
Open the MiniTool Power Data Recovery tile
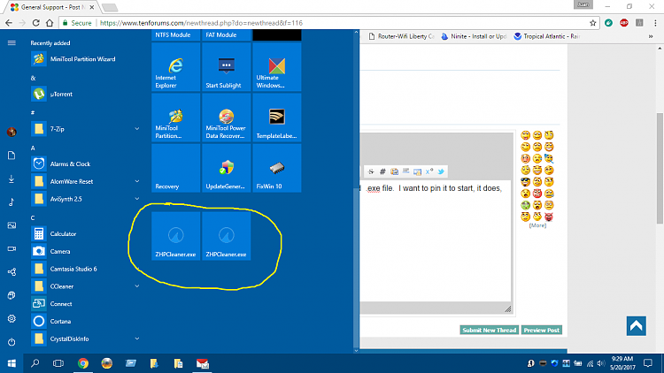click(x=226, y=118)
